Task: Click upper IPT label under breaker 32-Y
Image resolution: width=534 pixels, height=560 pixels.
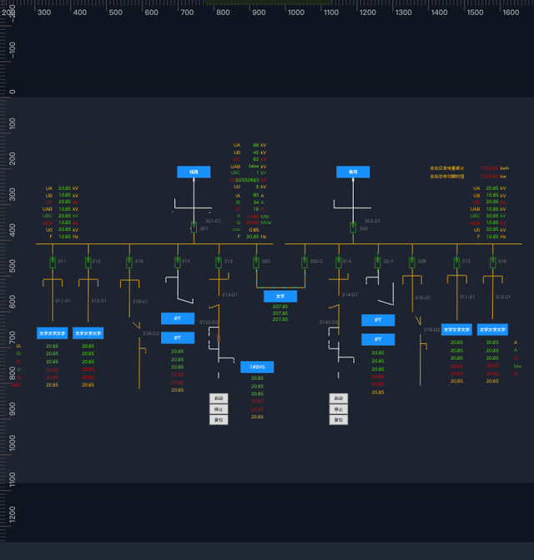Action: coord(378,320)
